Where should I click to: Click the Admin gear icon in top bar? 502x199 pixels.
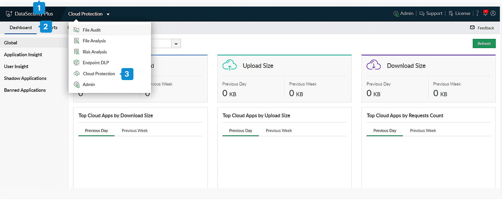pyautogui.click(x=396, y=13)
